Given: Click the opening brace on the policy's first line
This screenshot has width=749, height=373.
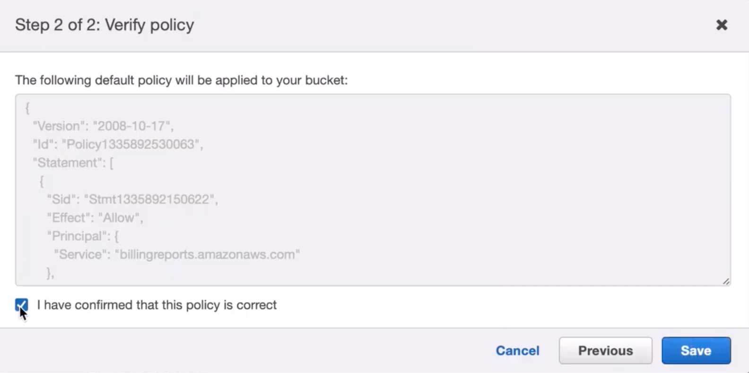Looking at the screenshot, I should (27, 108).
